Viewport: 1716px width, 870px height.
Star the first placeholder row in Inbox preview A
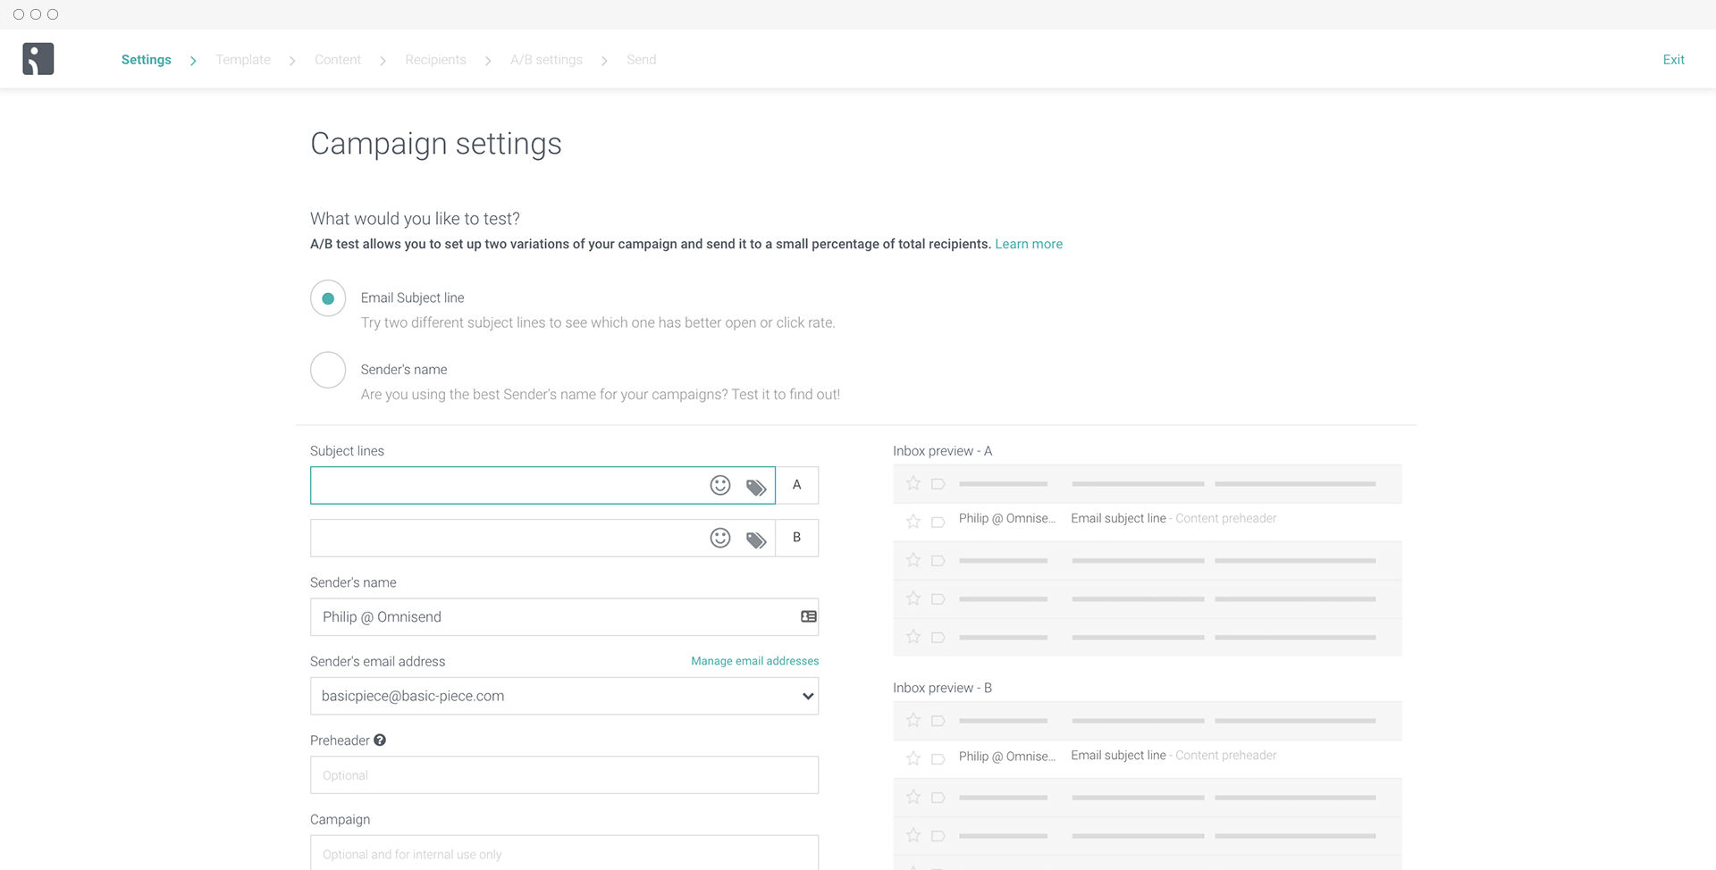[x=913, y=483]
